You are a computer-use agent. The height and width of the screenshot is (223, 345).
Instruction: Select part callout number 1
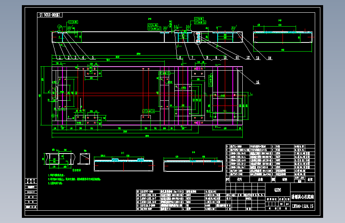coord(60,58)
